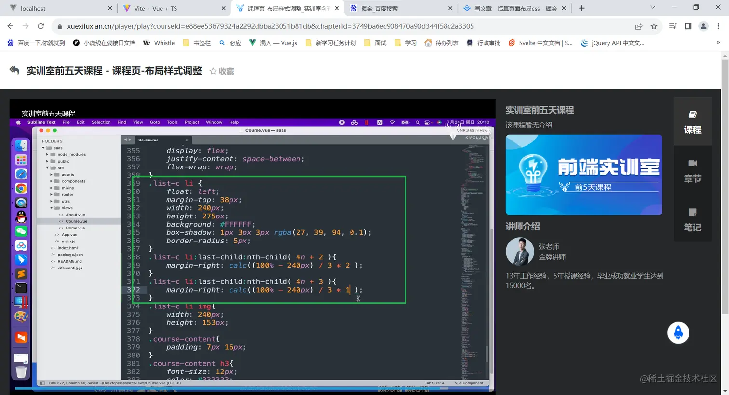
Task: Open the Chrome profile avatar menu
Action: (703, 26)
